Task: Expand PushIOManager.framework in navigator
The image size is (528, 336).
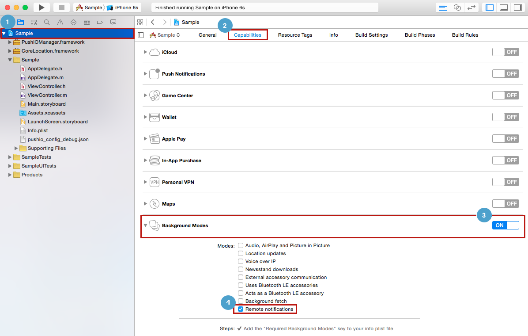Action: (x=10, y=42)
